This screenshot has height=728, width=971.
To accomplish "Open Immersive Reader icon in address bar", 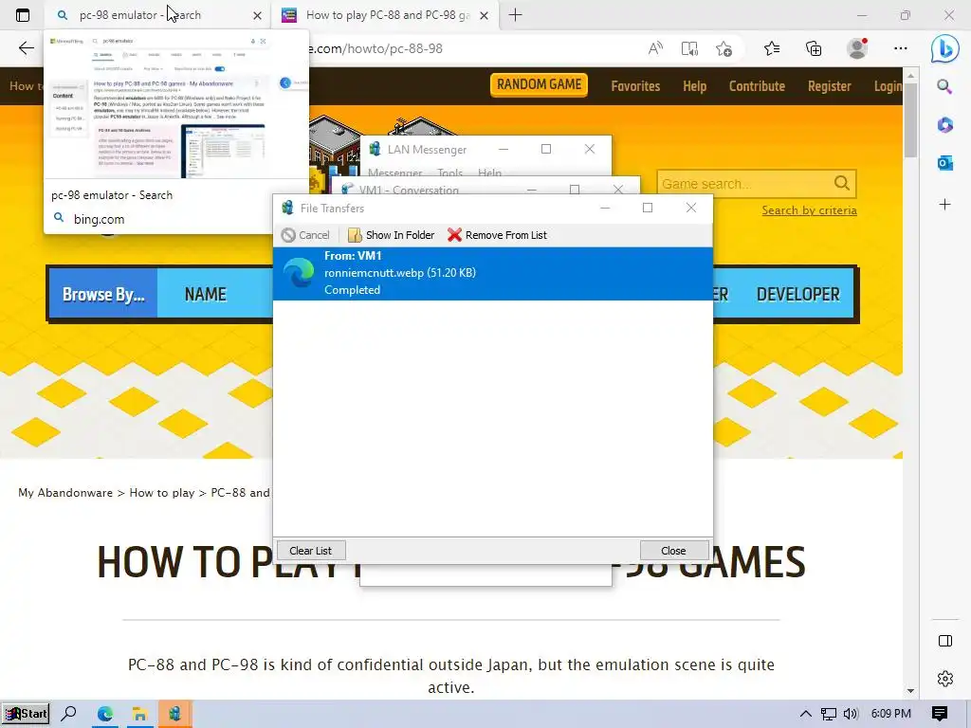I will [689, 48].
